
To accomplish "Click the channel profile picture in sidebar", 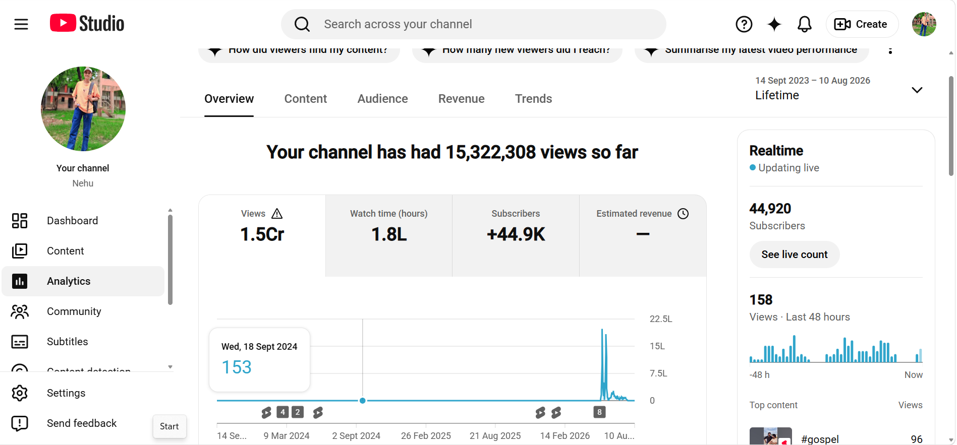I will pos(83,109).
